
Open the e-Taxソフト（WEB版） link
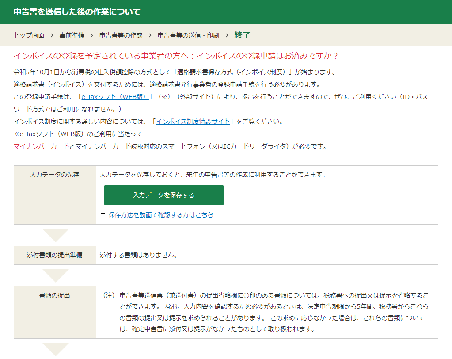point(115,97)
